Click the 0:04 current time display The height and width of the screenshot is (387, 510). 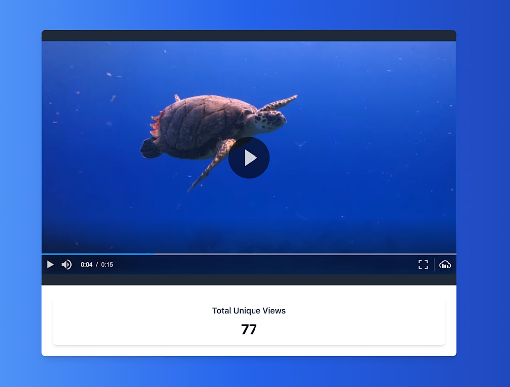87,264
